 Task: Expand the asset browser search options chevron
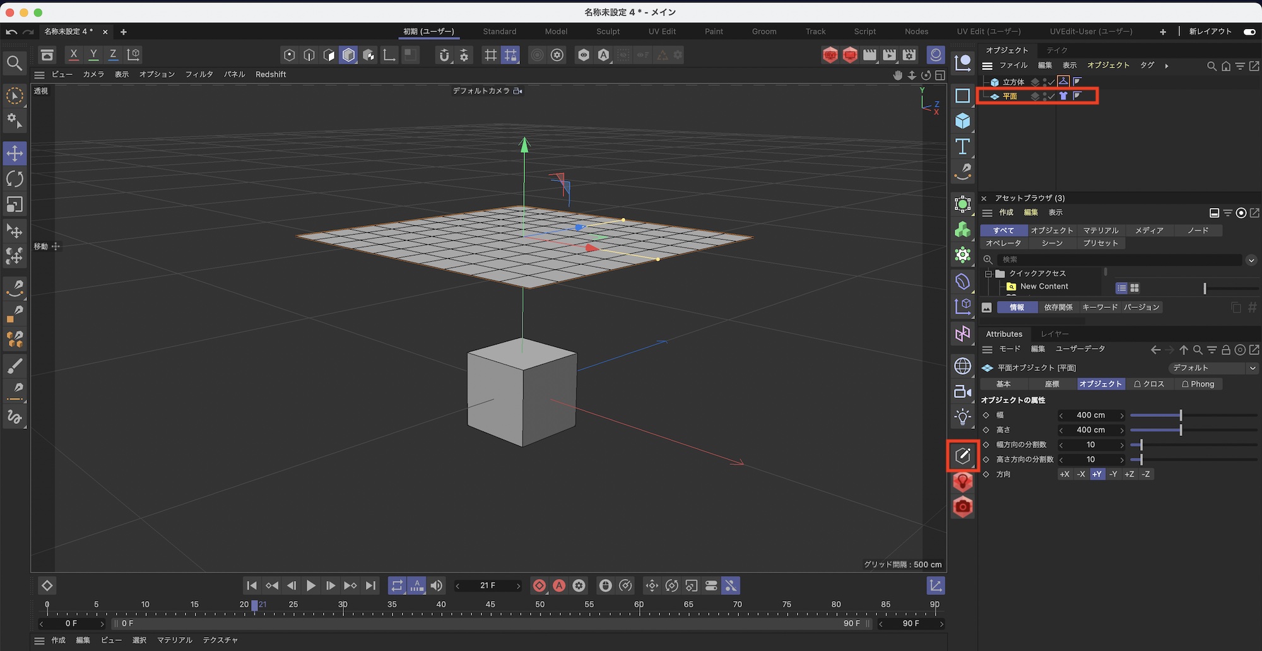click(x=1251, y=260)
